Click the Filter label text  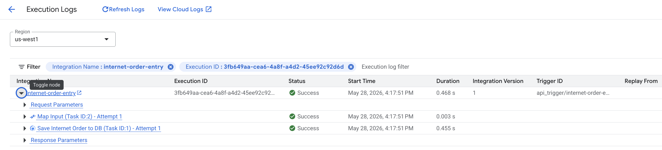(34, 67)
